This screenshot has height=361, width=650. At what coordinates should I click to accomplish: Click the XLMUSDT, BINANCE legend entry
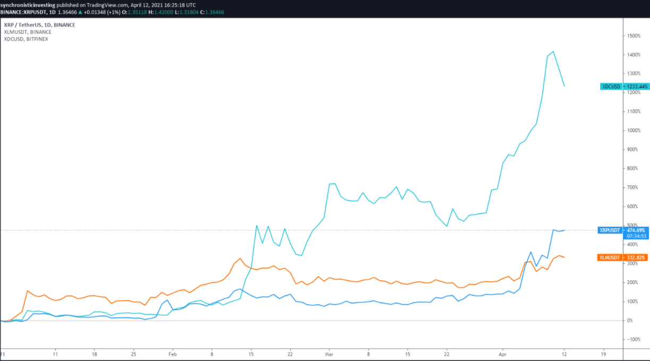[x=28, y=32]
